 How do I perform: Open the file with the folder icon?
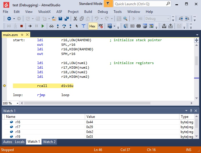coord(54,19)
